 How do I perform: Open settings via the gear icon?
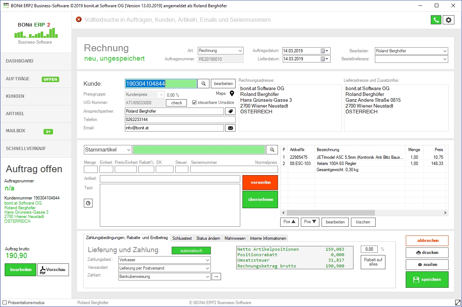point(449,20)
